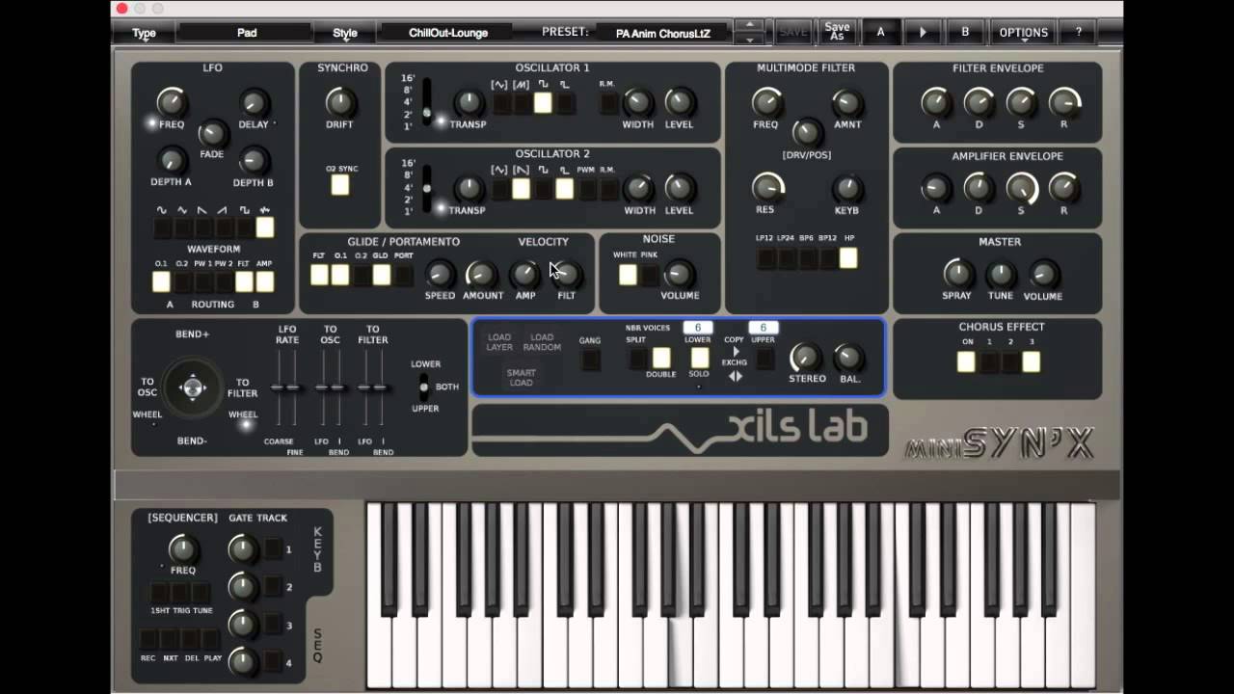The image size is (1234, 694).
Task: Toggle Oscillator 2 PWM switch
Action: [586, 189]
